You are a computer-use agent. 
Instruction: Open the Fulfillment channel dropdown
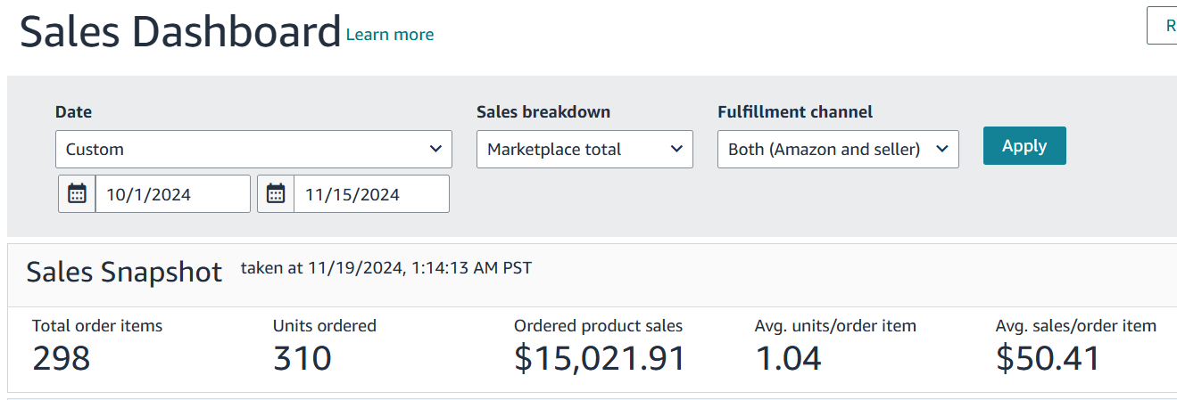click(838, 149)
